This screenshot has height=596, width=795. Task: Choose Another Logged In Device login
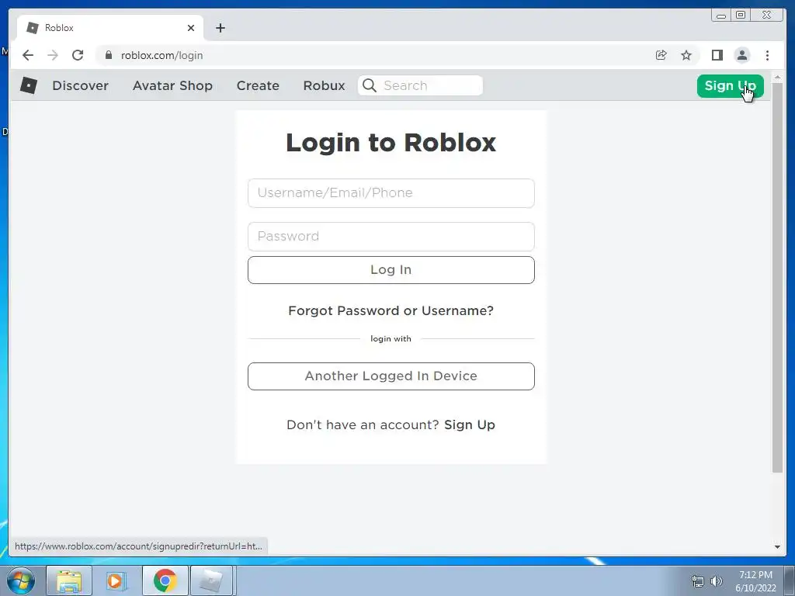tap(391, 376)
